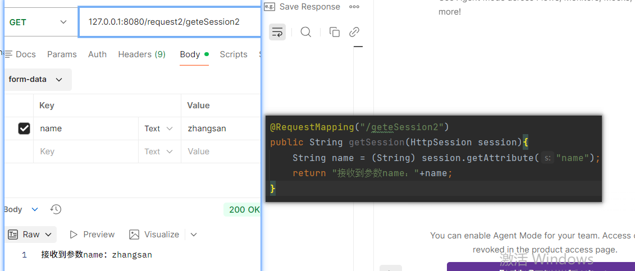Click the closing brace at code end
This screenshot has height=271, width=635.
[272, 189]
